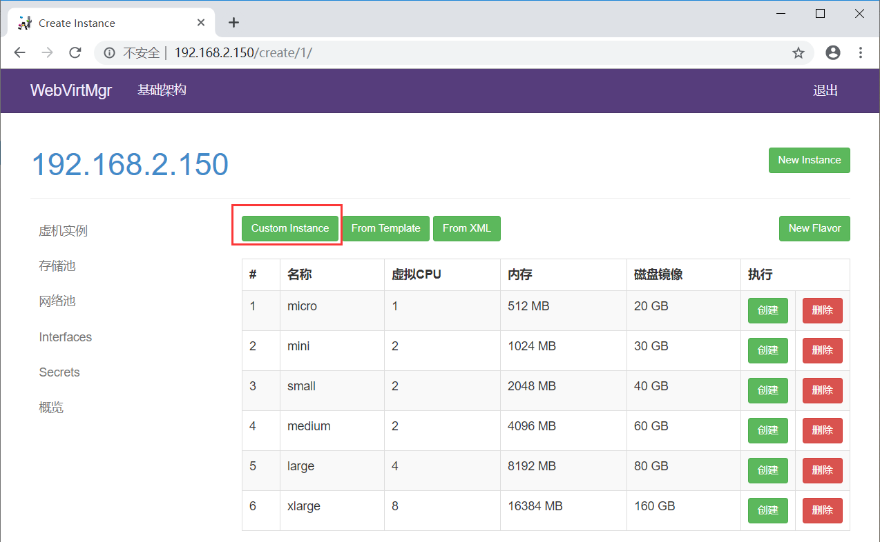
Task: Delete the medium flavor
Action: tap(823, 430)
